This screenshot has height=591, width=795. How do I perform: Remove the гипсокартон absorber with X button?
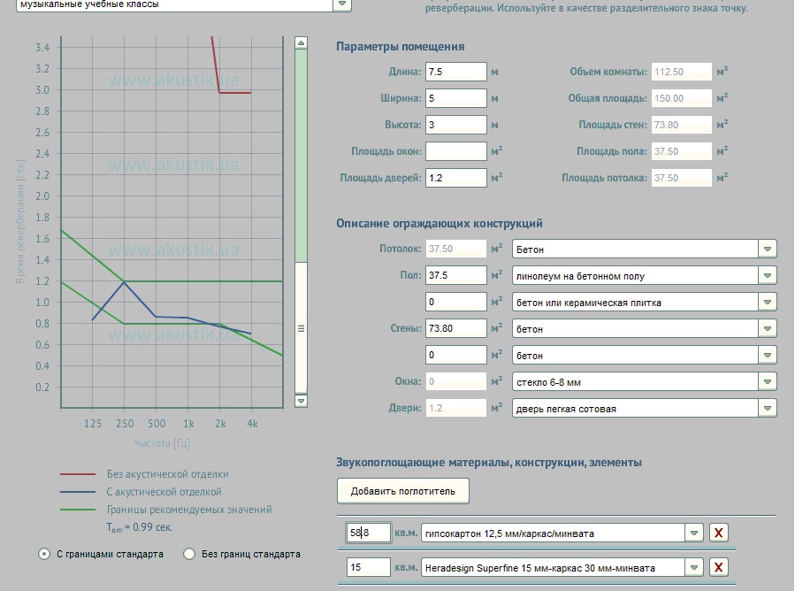coord(719,533)
